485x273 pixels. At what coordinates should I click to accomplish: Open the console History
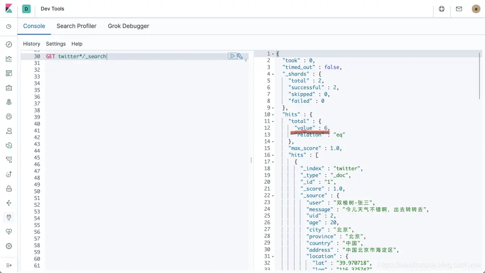pos(32,44)
